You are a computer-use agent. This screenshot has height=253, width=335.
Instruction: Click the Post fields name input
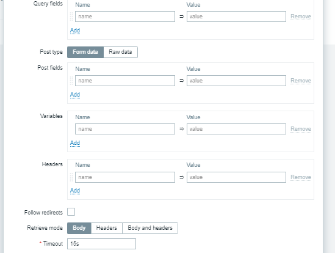[125, 81]
